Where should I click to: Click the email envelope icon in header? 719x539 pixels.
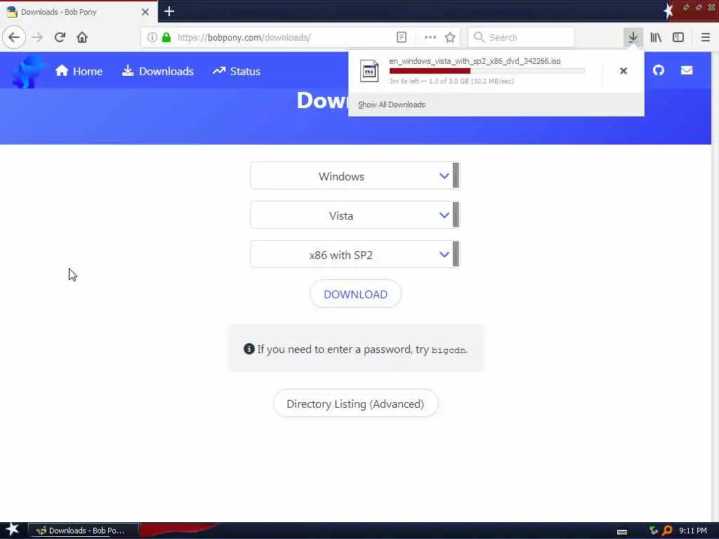click(687, 70)
